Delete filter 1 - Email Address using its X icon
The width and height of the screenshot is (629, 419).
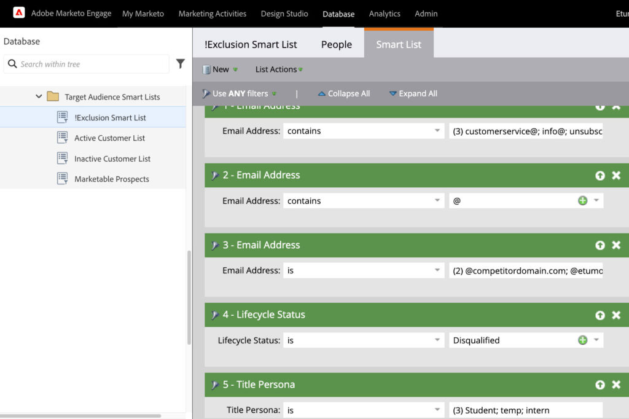(616, 106)
